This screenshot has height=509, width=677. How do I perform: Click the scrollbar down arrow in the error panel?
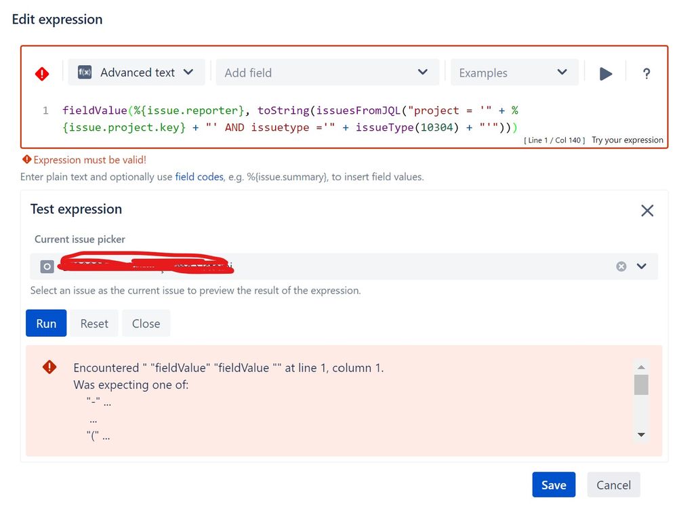pos(641,434)
